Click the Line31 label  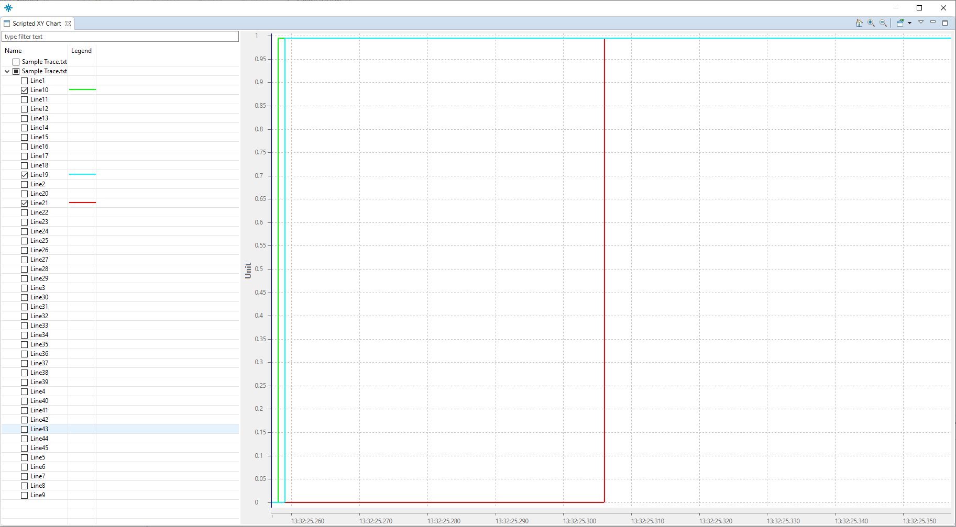[x=39, y=307]
